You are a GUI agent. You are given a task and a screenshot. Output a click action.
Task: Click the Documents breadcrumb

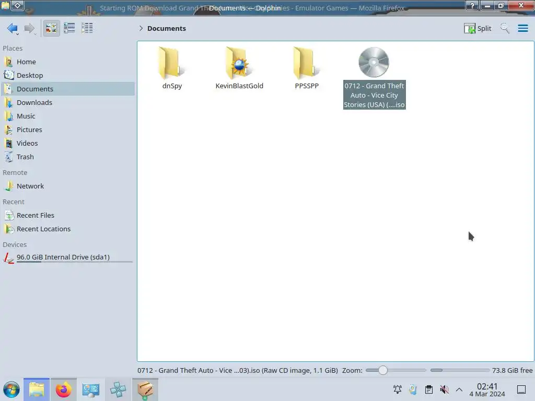click(x=167, y=28)
